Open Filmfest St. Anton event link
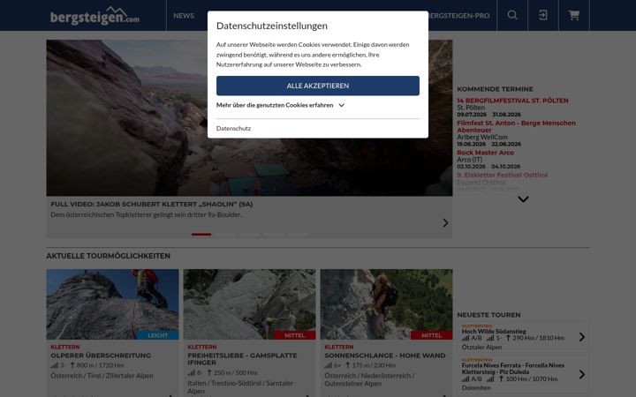 click(x=516, y=126)
